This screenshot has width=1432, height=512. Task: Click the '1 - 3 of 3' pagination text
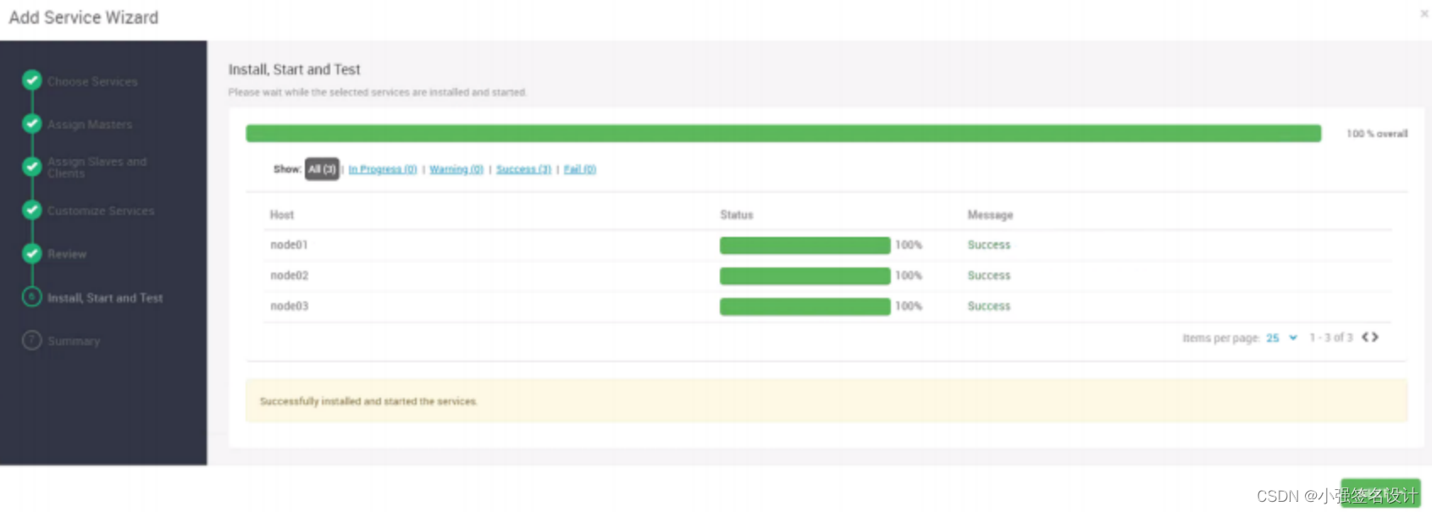(1331, 338)
